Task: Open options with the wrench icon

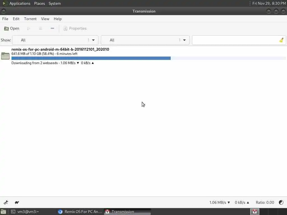Action: 6,202
